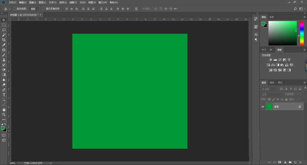Select the Crop tool in toolbar
Screen dimensions: 307x165
click(x=4, y=40)
